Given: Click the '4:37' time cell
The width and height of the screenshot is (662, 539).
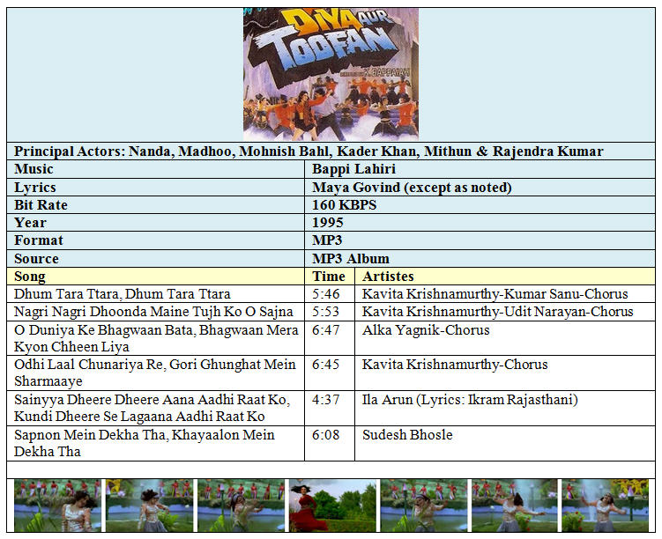Looking at the screenshot, I should click(x=330, y=409).
